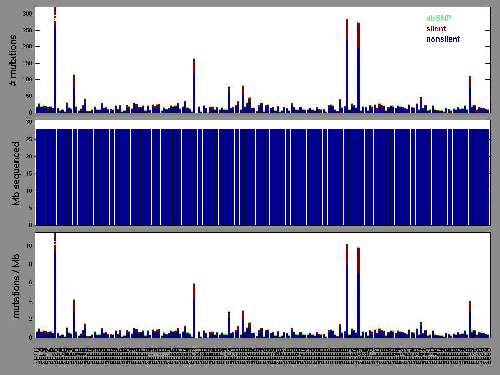This screenshot has height=375, width=500.
Task: Select the 8 tick on mutations per Mb axis
Action: point(30,264)
